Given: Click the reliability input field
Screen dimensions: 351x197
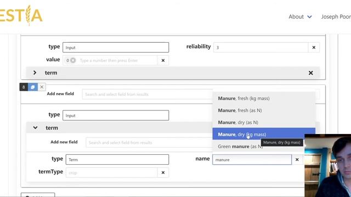Looking at the screenshot, I should click(x=261, y=48).
